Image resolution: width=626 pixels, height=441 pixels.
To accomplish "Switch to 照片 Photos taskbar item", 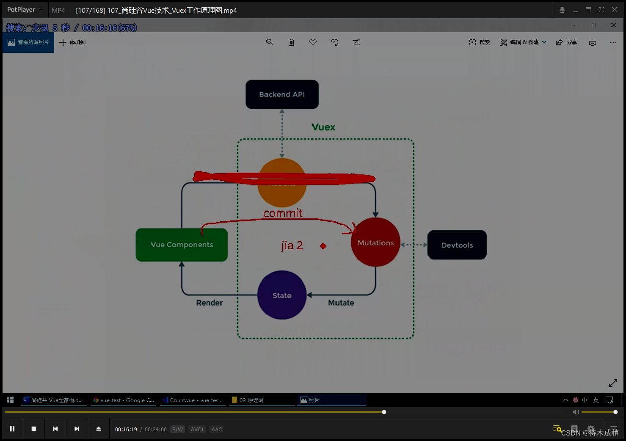I will 332,400.
